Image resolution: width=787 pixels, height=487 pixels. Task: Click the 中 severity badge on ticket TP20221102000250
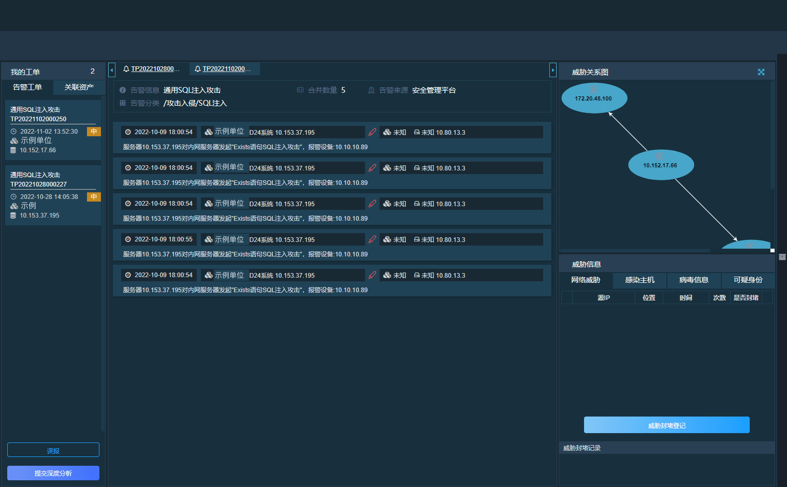pyautogui.click(x=94, y=132)
